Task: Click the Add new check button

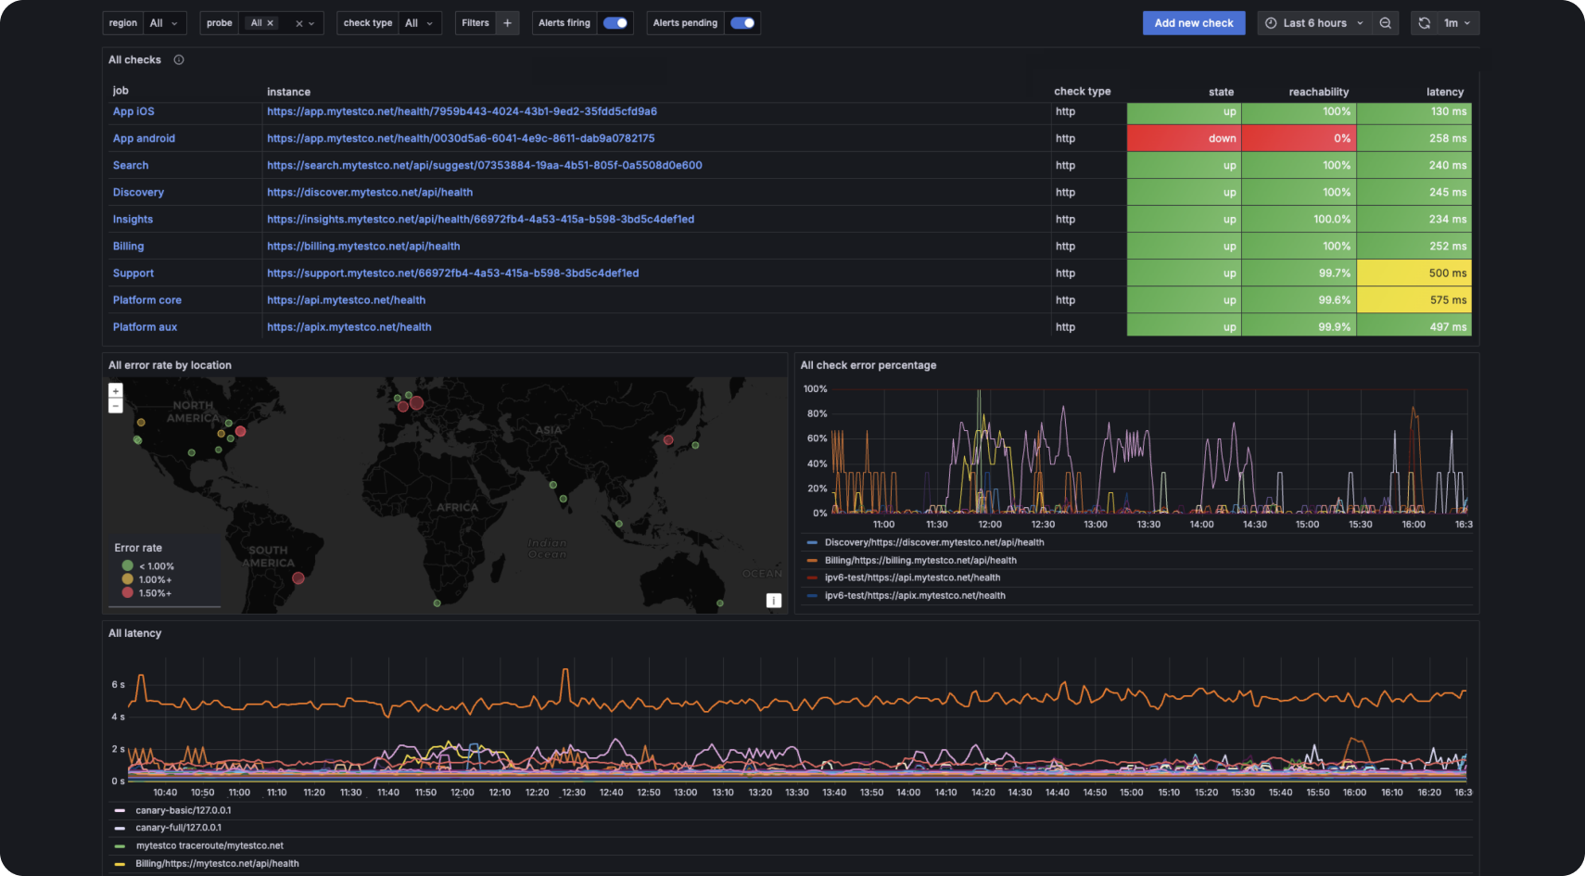Action: 1194,22
